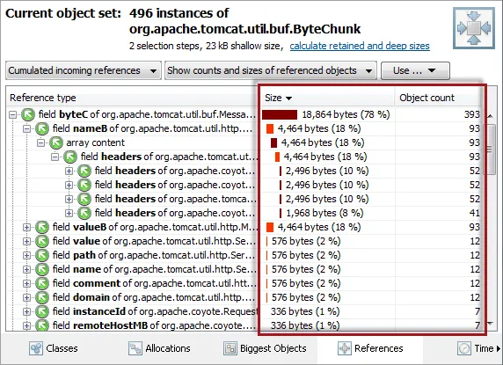Viewport: 503px width, 365px height.
Task: Click the References tab icon
Action: pyautogui.click(x=344, y=348)
